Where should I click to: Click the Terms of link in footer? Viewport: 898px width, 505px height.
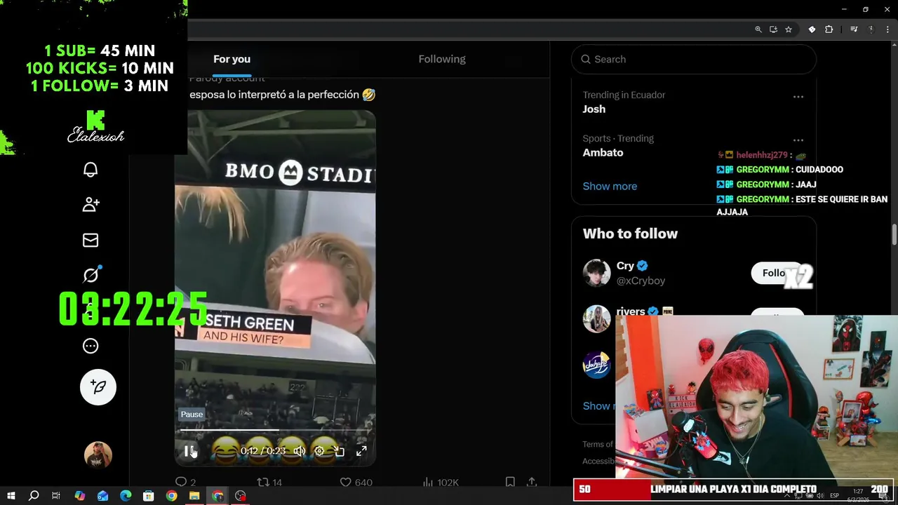coord(598,444)
